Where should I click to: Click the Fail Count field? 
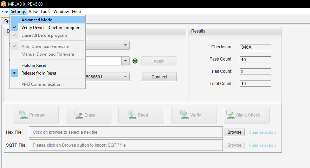point(256,71)
